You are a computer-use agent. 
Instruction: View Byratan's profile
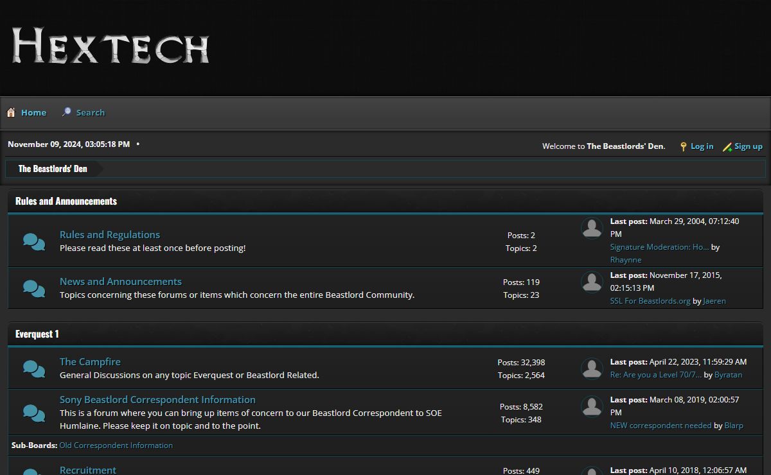728,375
